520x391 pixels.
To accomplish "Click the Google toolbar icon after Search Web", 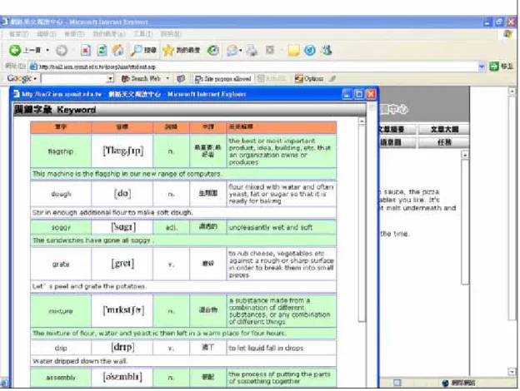I will click(x=181, y=78).
